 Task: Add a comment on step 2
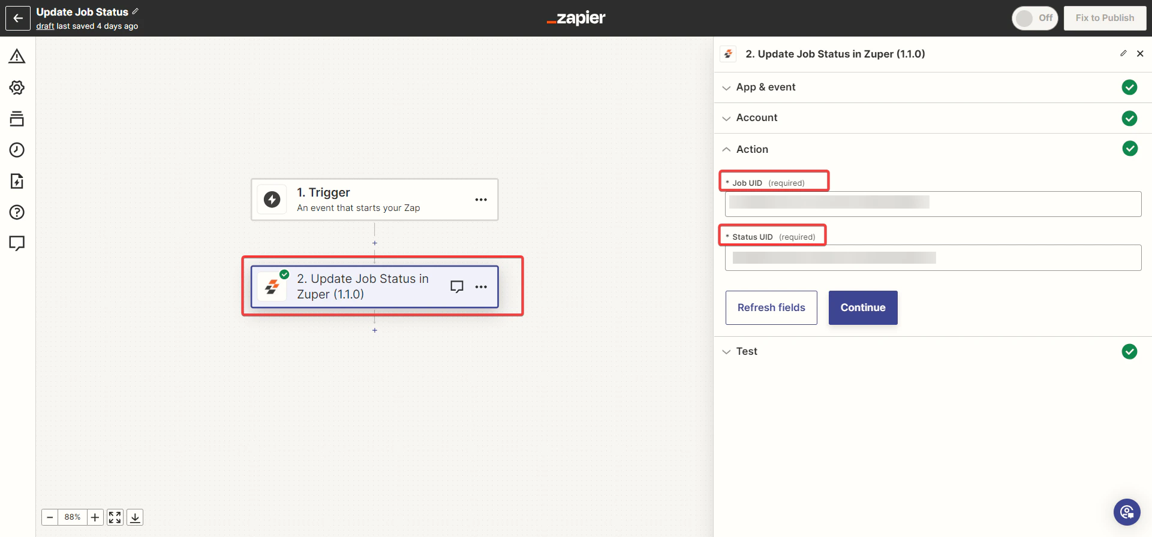(457, 286)
